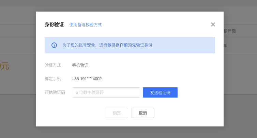Open the 使用备选校验方式 link
Screen dimensions: 257x138
click(x=86, y=25)
